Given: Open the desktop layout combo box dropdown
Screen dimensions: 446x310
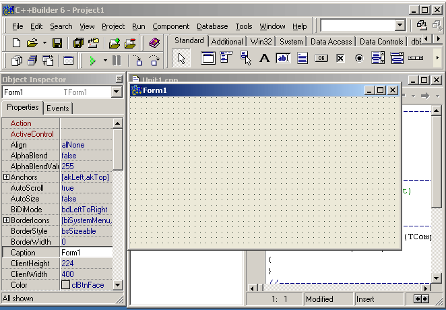Looking at the screenshot, I should 400,25.
